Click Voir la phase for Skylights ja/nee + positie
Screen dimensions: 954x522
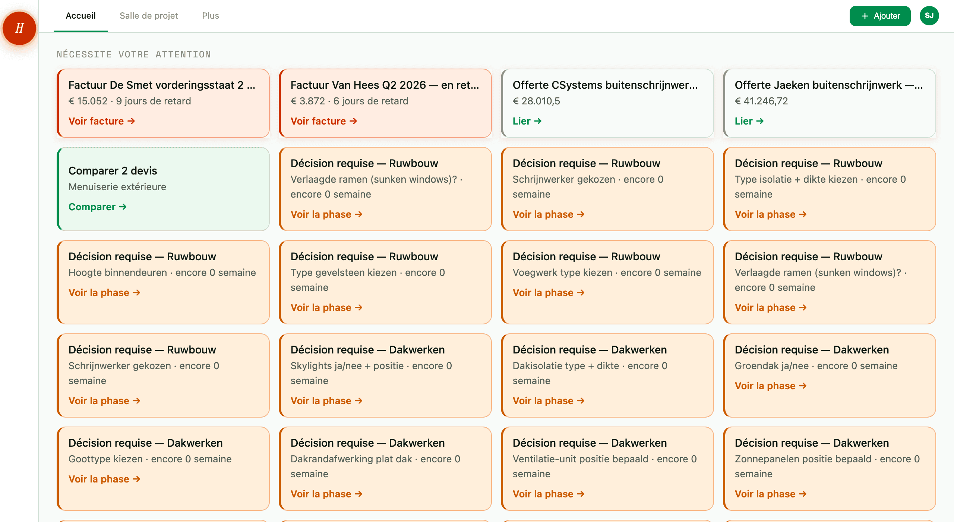326,401
